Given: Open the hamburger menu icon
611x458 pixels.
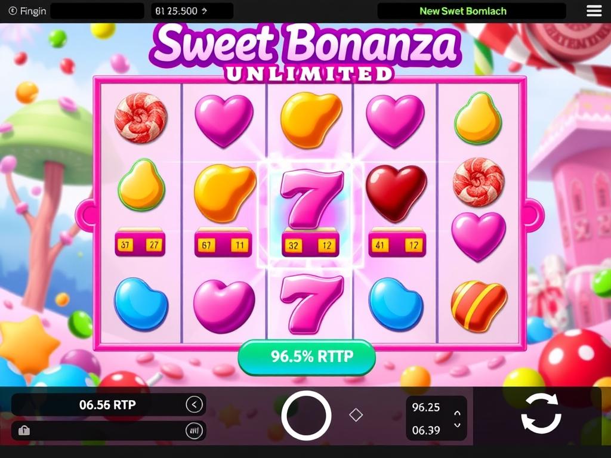Looking at the screenshot, I should pos(594,11).
